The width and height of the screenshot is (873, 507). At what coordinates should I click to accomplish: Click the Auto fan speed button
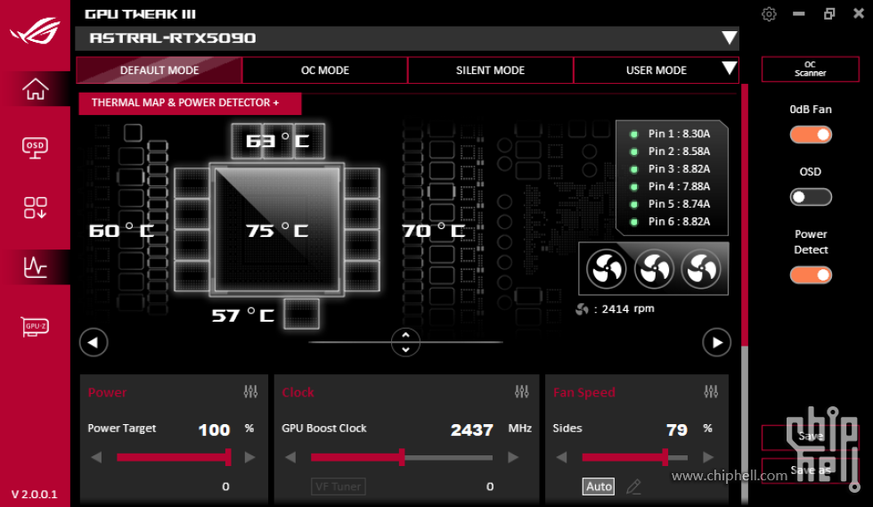coord(599,487)
